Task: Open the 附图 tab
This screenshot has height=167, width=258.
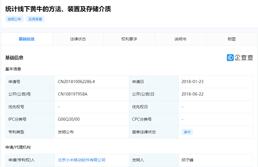Action: (232, 39)
